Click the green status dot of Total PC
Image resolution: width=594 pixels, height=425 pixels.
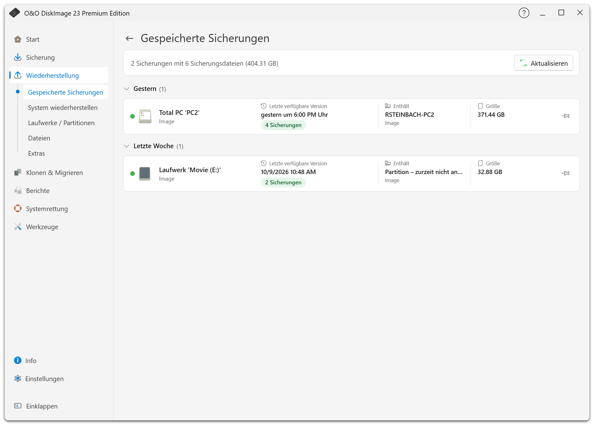pos(132,116)
